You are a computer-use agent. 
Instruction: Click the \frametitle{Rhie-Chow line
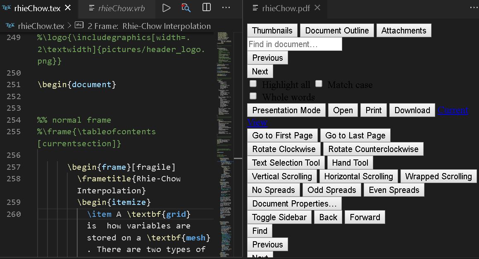click(x=129, y=179)
